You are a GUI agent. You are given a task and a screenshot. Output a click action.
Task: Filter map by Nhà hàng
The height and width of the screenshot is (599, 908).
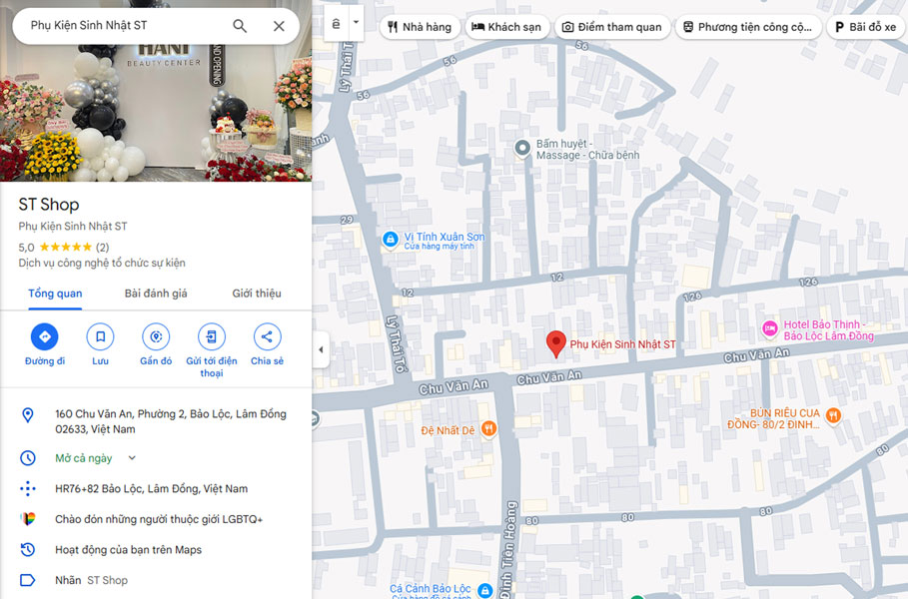(420, 27)
